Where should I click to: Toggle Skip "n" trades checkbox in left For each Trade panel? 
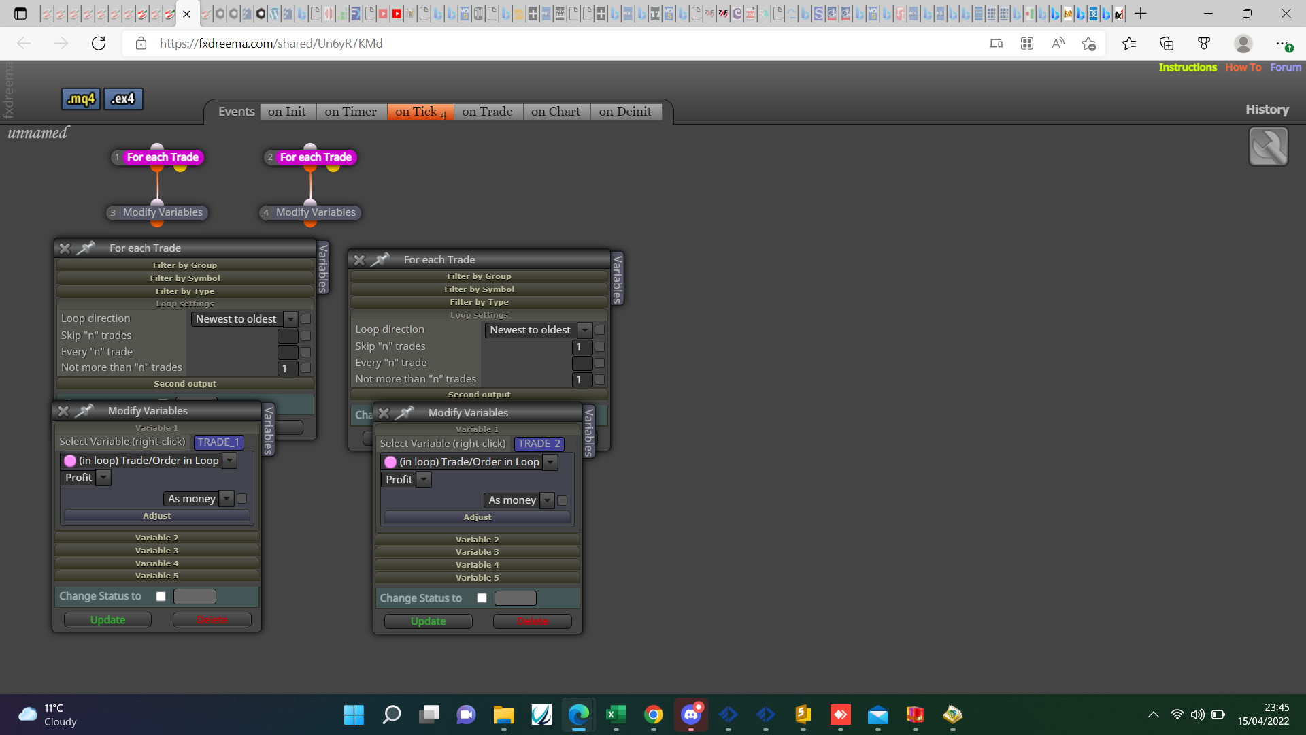click(x=306, y=336)
